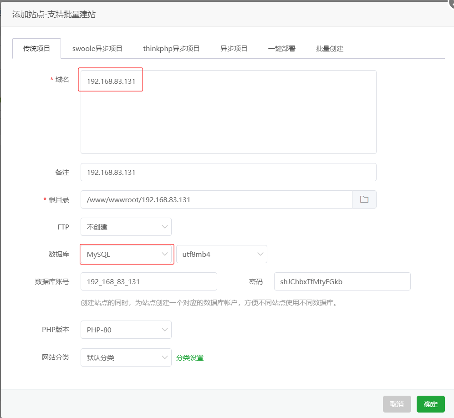The width and height of the screenshot is (454, 418).
Task: Click the 分类设置 link
Action: point(190,358)
